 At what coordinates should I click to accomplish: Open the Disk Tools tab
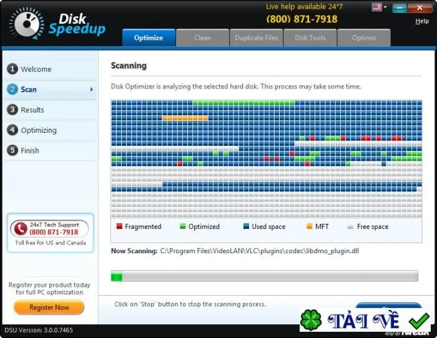tap(310, 37)
